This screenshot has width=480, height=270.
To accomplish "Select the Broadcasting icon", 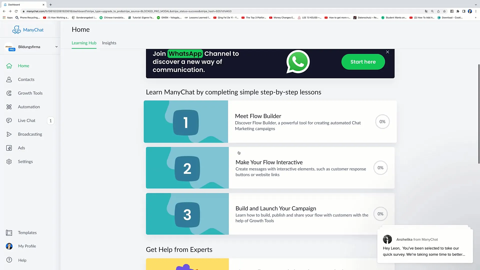I will tap(9, 134).
